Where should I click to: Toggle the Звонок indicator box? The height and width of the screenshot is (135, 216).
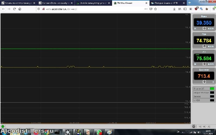(x=212, y=96)
